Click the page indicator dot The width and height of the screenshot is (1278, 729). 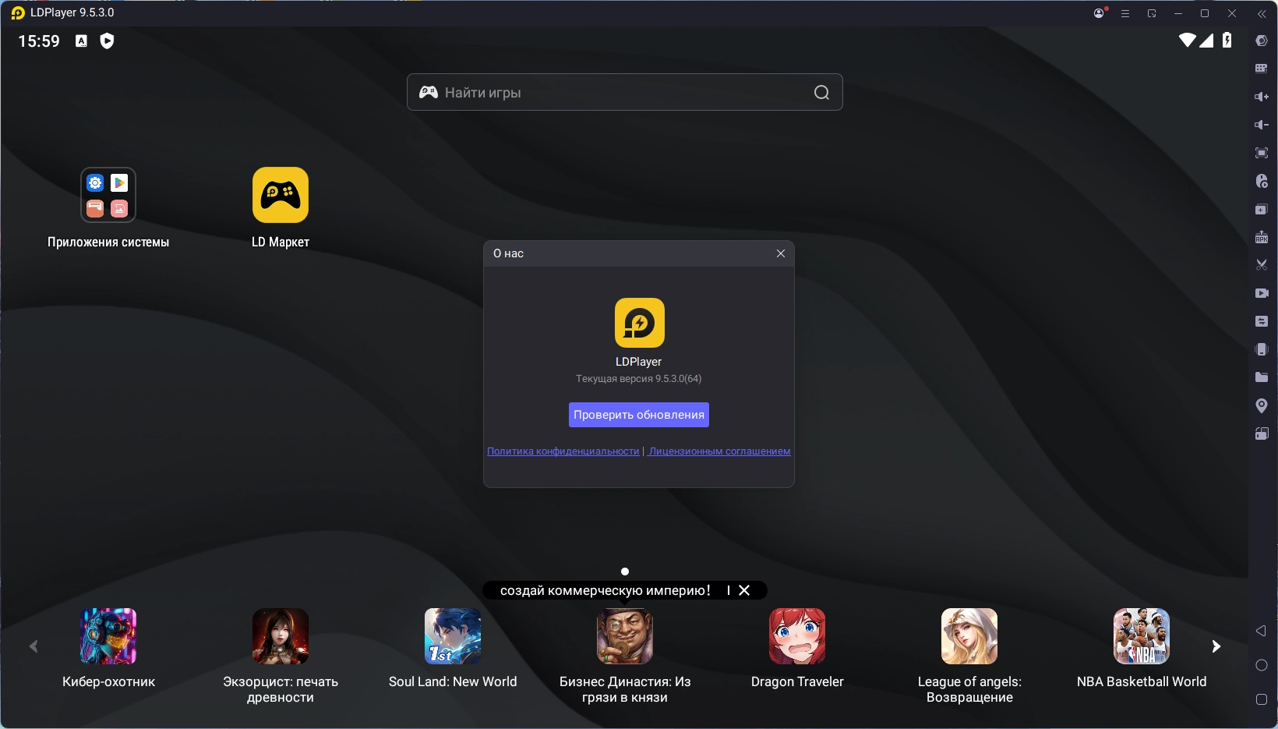pyautogui.click(x=625, y=572)
